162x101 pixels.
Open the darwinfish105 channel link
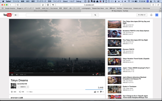pyautogui.click(x=22, y=84)
